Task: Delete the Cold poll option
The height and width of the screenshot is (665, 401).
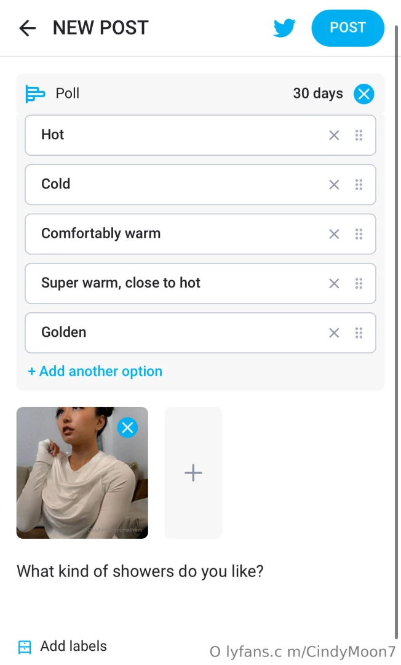Action: point(334,185)
